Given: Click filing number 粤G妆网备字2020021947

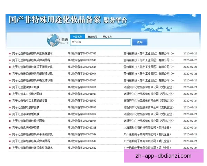Looking at the screenshot, I should click(x=82, y=94).
